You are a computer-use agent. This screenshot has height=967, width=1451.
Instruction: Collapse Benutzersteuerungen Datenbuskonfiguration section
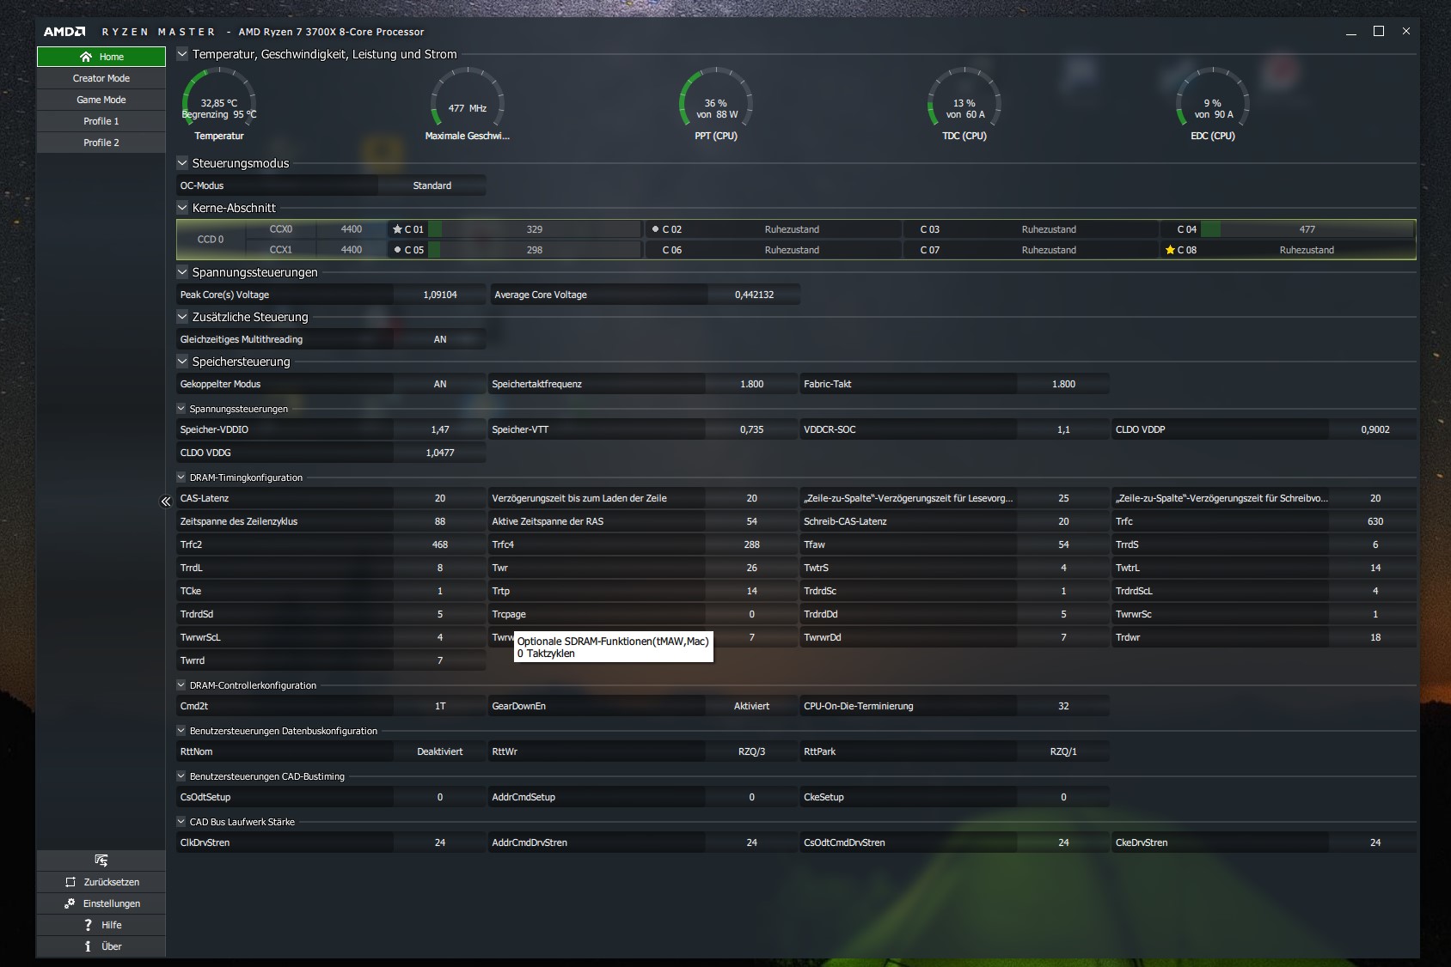[x=181, y=731]
